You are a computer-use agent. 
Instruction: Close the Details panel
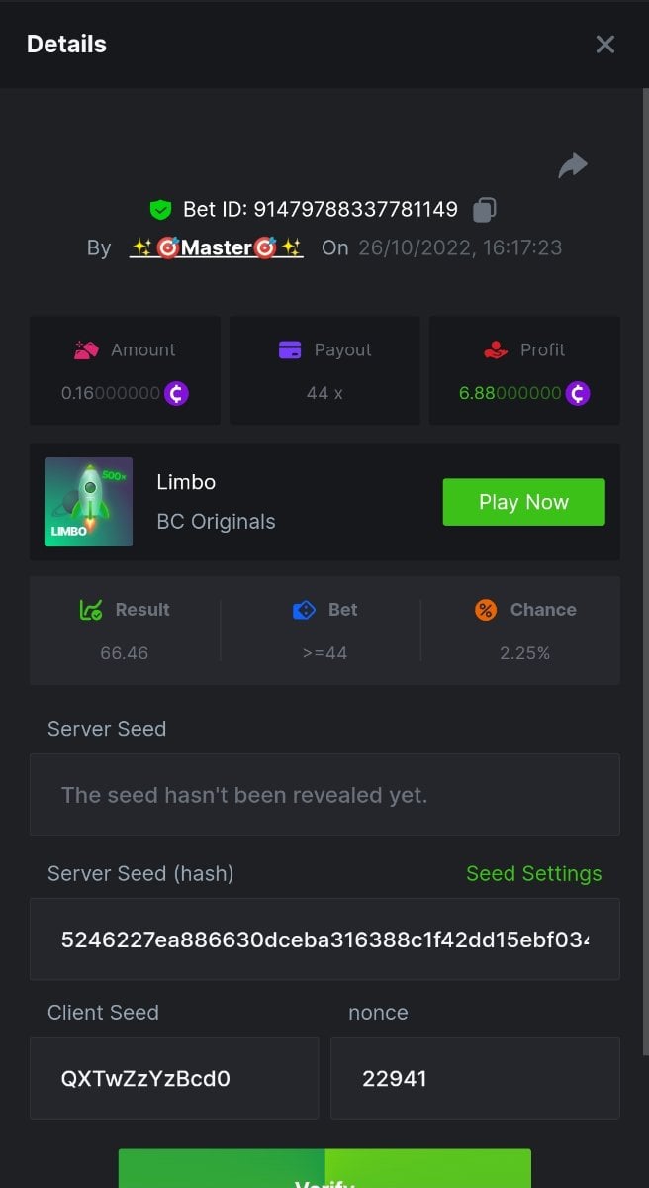point(604,45)
